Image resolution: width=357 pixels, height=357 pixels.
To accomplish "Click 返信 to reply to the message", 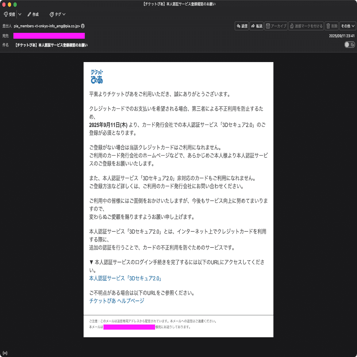I will tap(241, 26).
